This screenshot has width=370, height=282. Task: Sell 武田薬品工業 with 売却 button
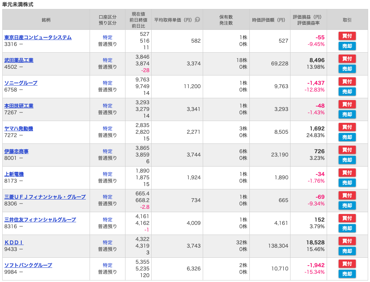click(x=347, y=69)
